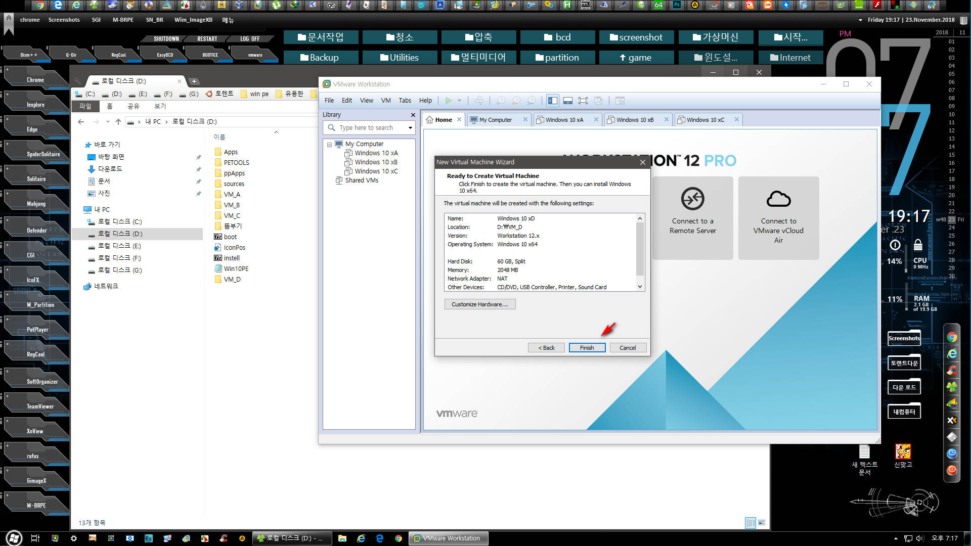Close the Windows 10 xC tab
The height and width of the screenshot is (546, 971).
pos(737,120)
